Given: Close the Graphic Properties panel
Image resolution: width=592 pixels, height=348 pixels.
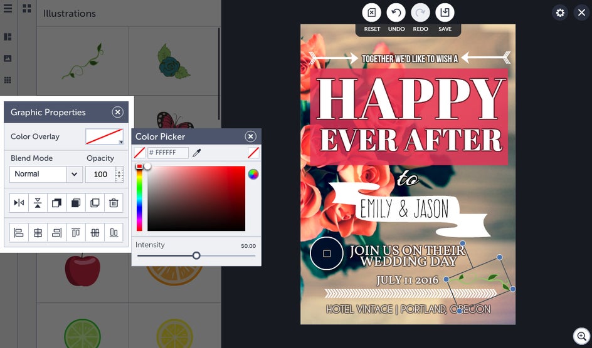Looking at the screenshot, I should pyautogui.click(x=118, y=112).
